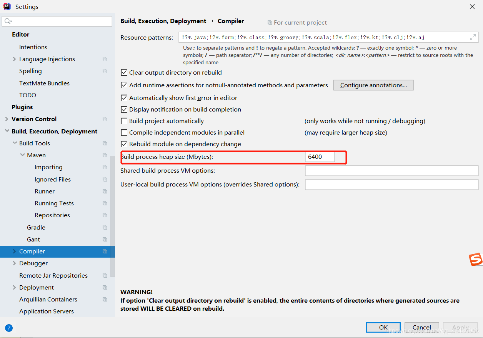Click project-level icon next to Spelling

[105, 71]
